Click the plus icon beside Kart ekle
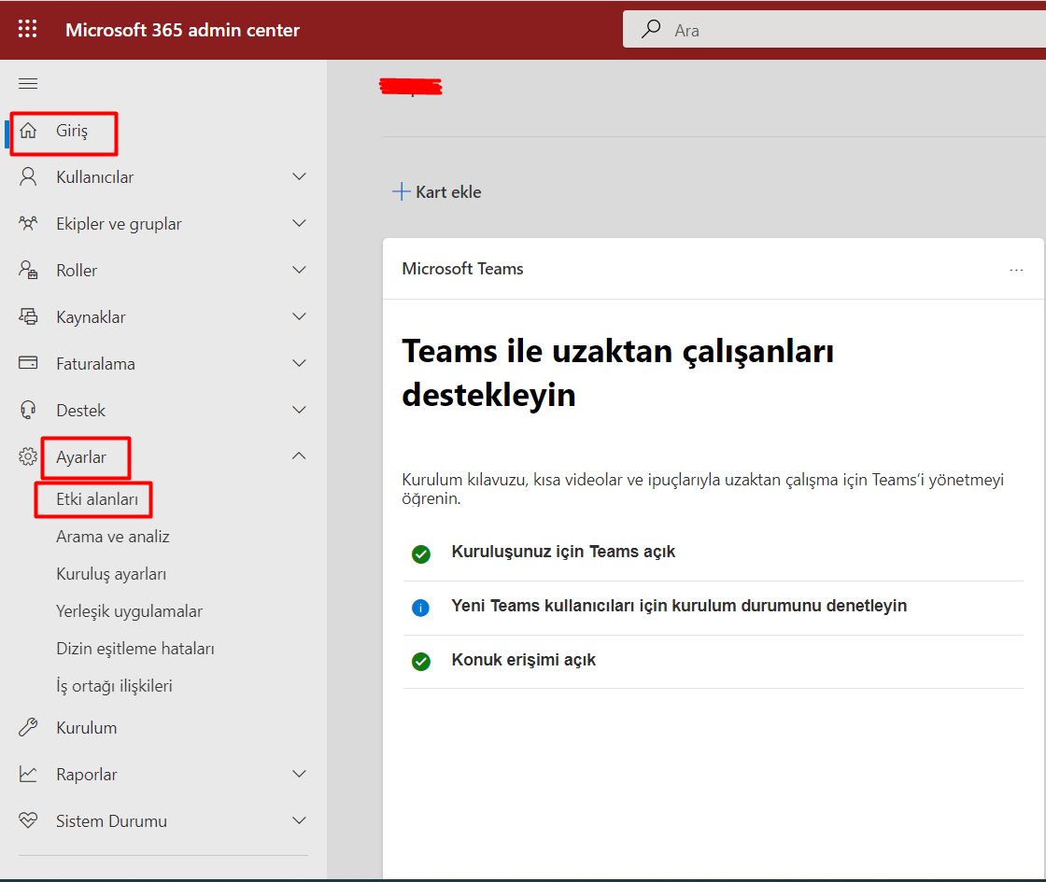 401,191
